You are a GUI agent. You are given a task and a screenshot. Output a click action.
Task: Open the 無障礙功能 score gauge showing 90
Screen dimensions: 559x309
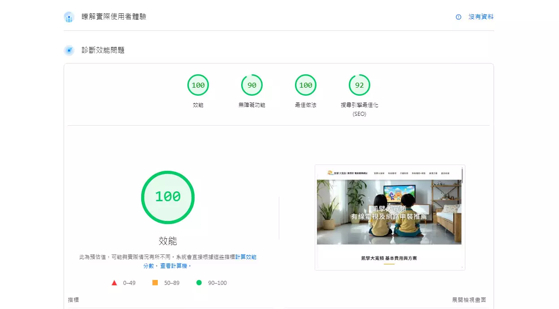(251, 85)
